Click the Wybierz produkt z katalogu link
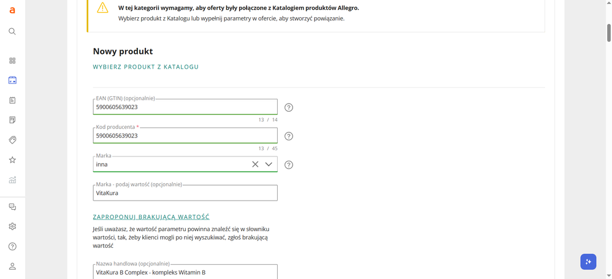The width and height of the screenshot is (612, 279). tap(145, 67)
